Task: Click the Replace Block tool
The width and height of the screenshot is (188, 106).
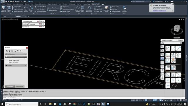Action: coord(9,9)
